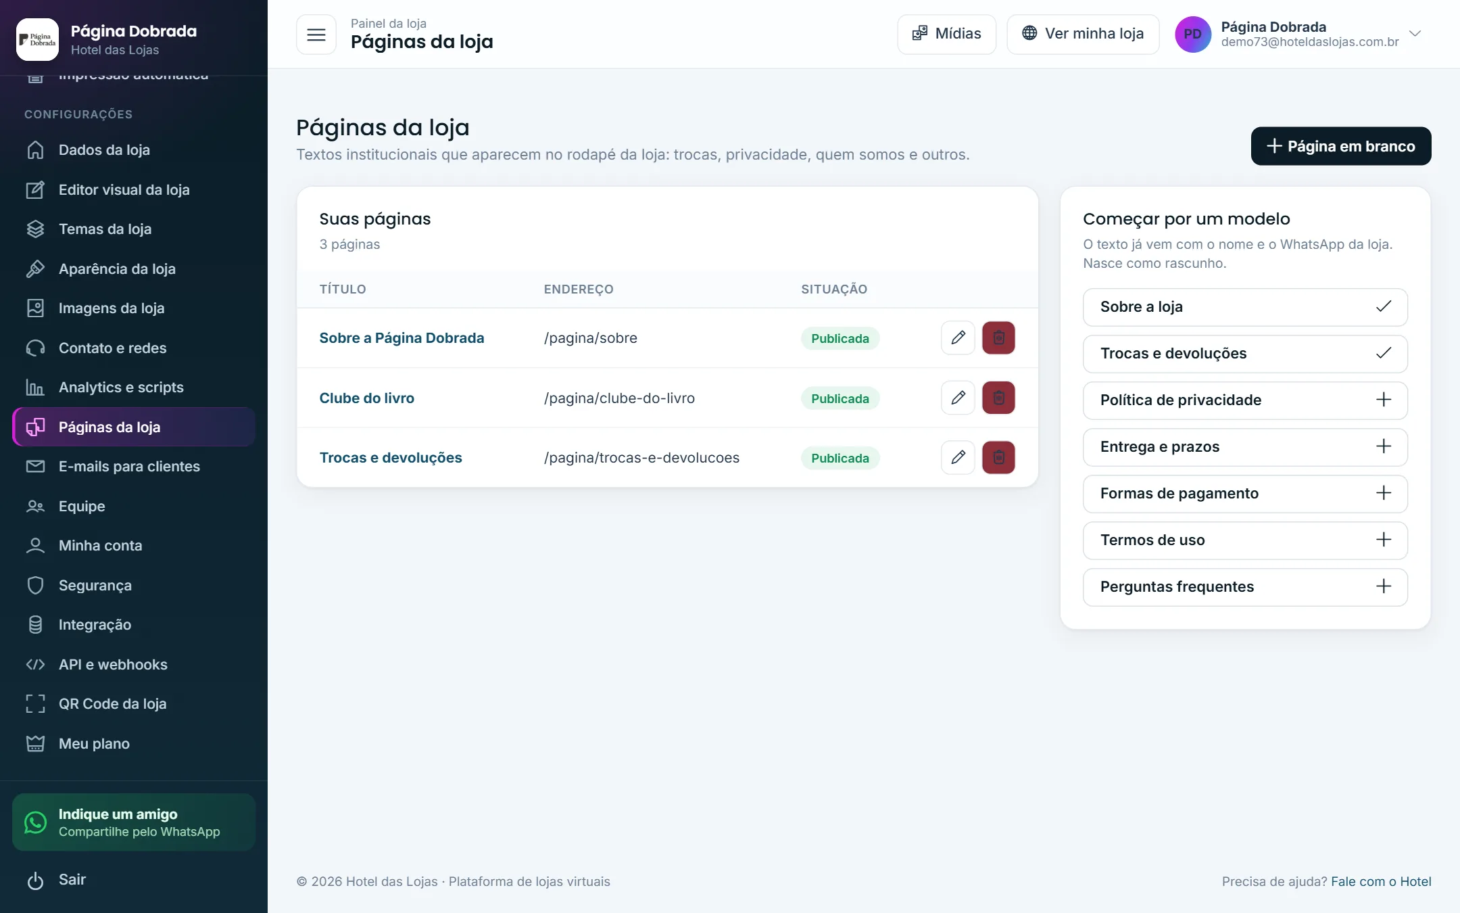Click the hamburger menu icon in header
This screenshot has height=913, width=1460.
pos(316,34)
